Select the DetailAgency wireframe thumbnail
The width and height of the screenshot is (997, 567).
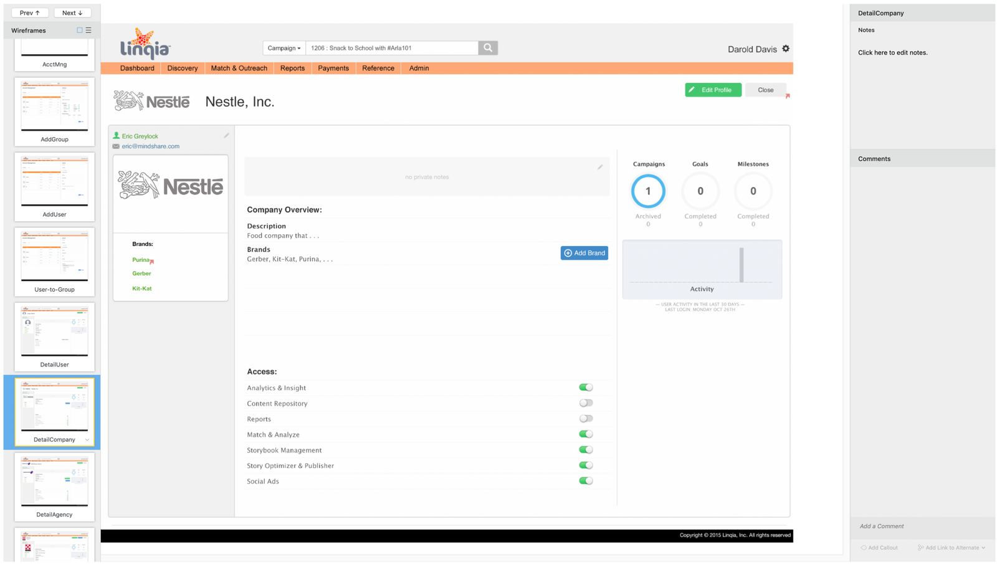coord(54,487)
